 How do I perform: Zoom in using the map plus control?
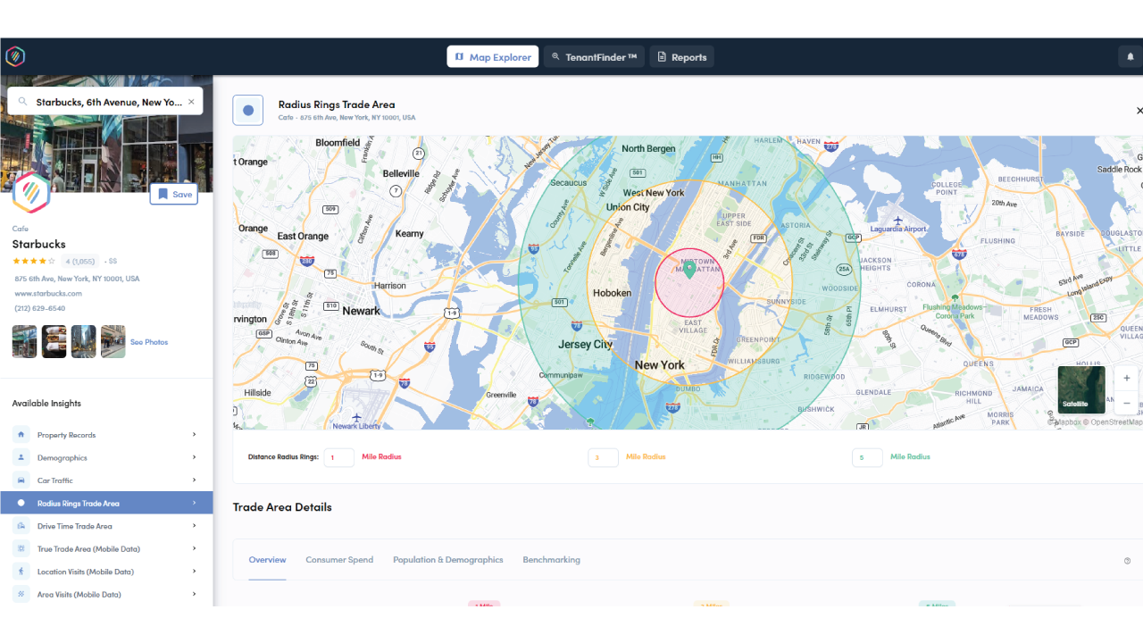(x=1126, y=378)
